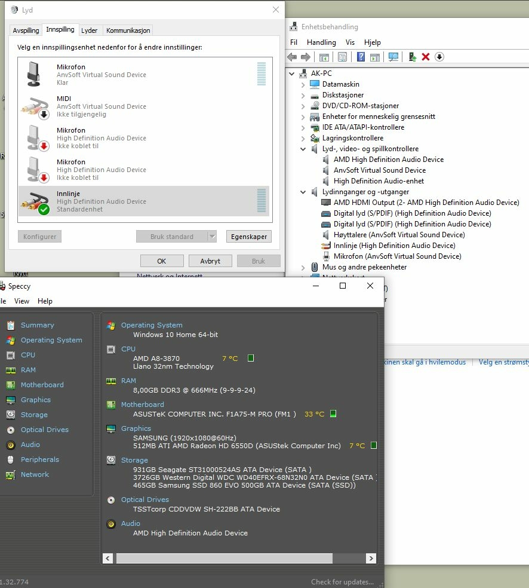Collapse the AK-PC root tree node
The width and height of the screenshot is (529, 588).
tap(292, 74)
